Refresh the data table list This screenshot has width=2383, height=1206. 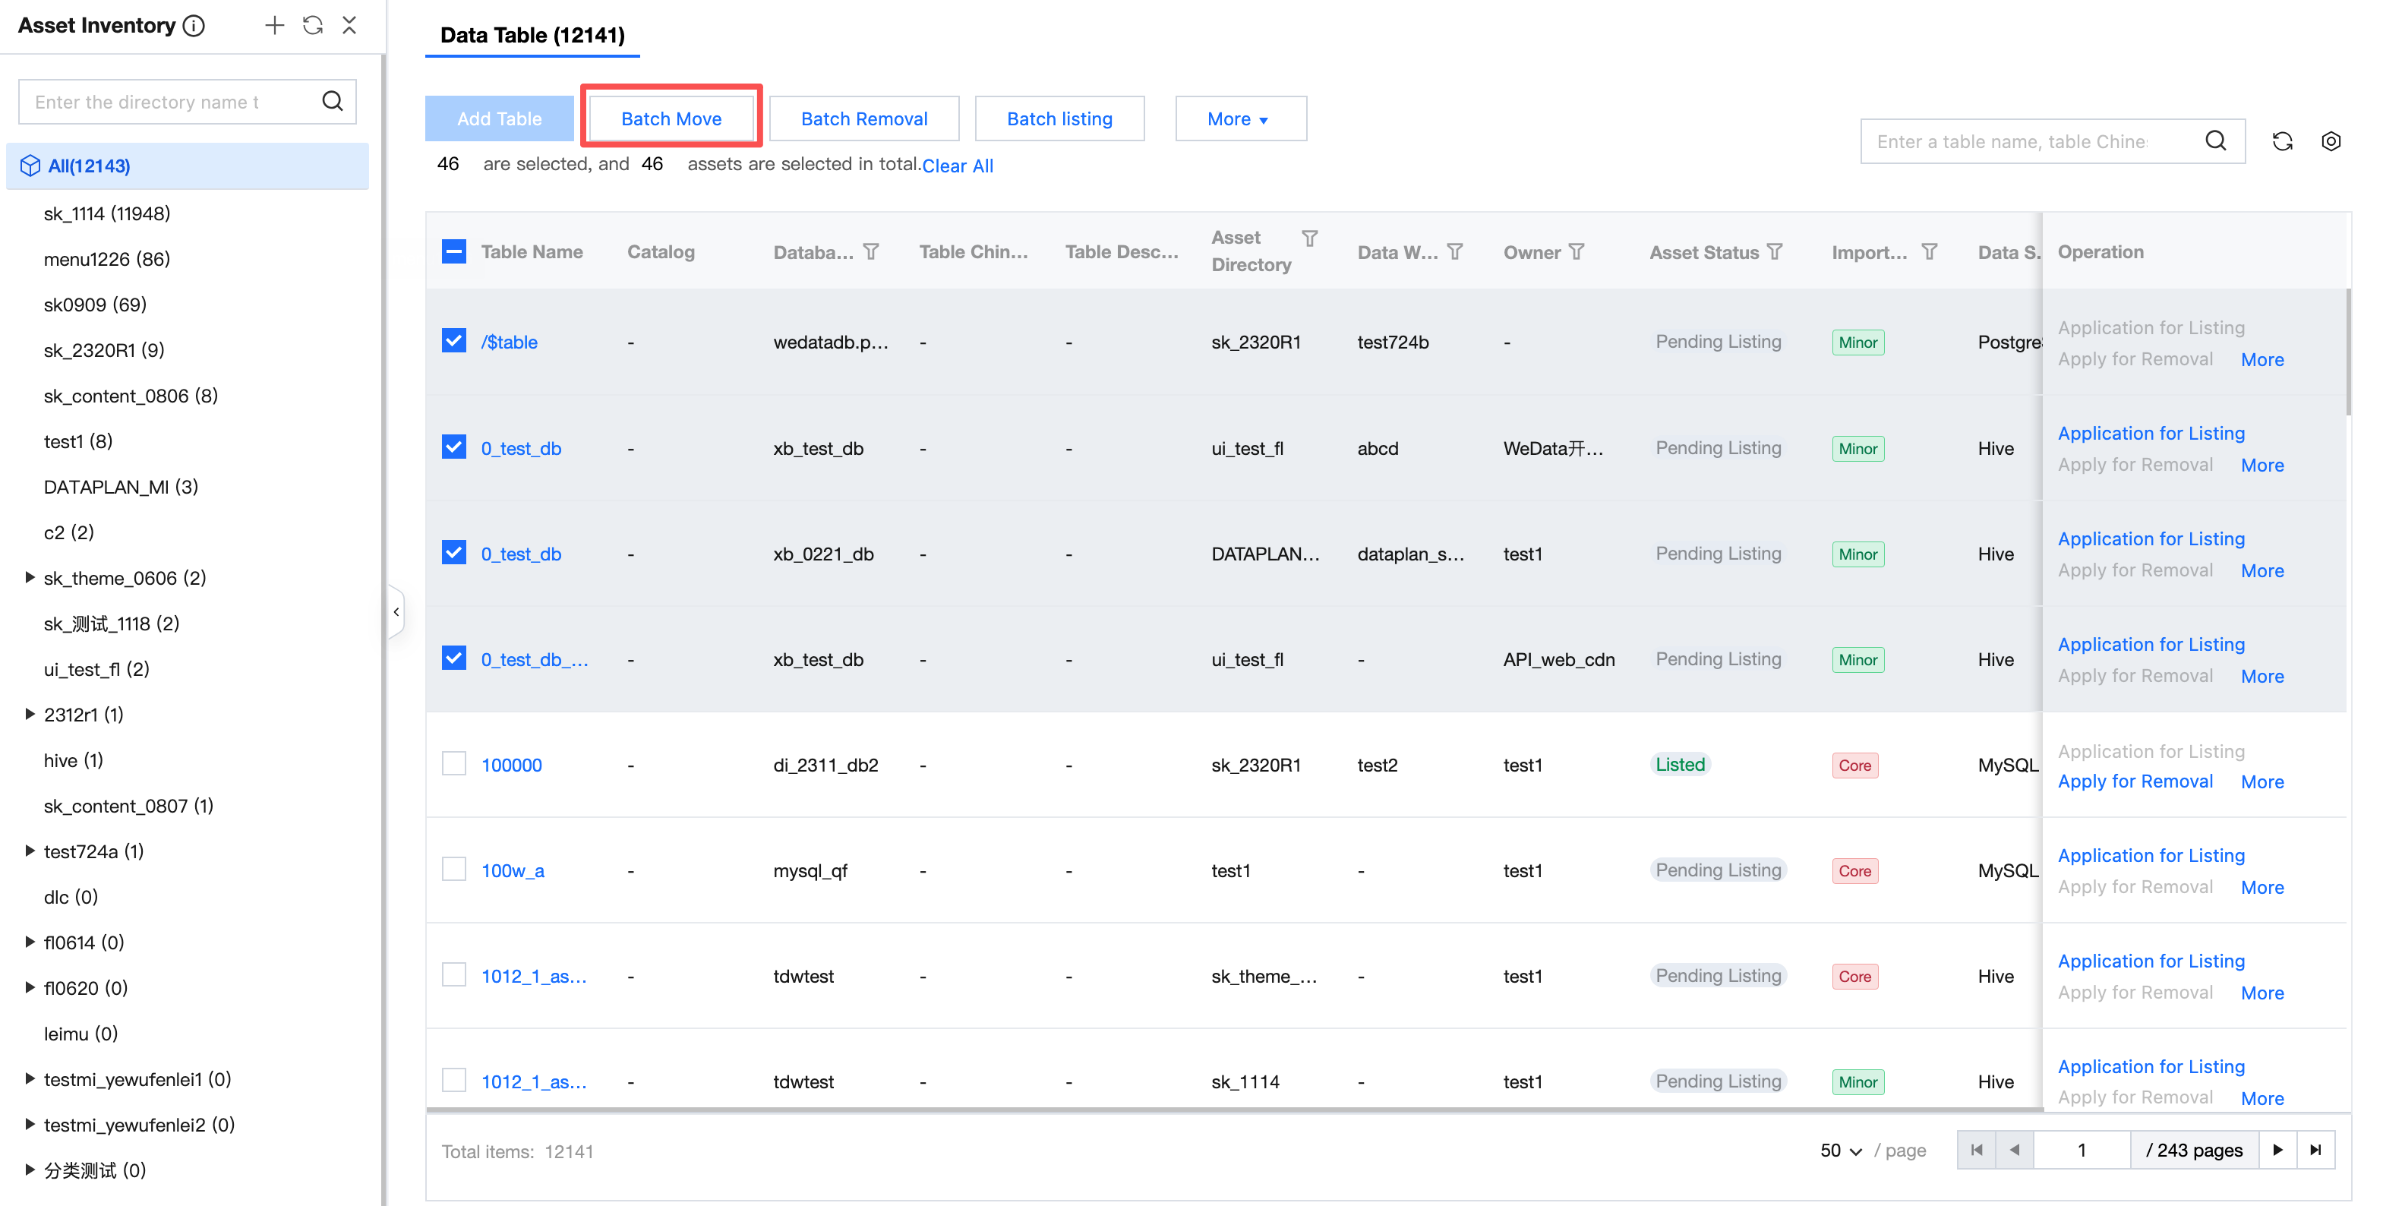[2282, 141]
